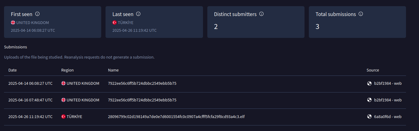Open the Distinct submitters info tooltip icon
The height and width of the screenshot is (131, 419).
pyautogui.click(x=261, y=14)
